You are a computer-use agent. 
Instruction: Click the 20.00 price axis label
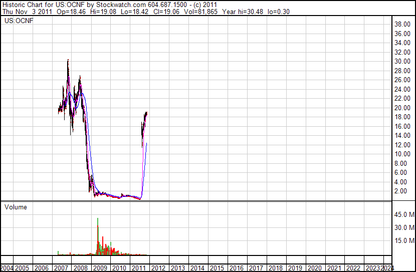coord(402,108)
